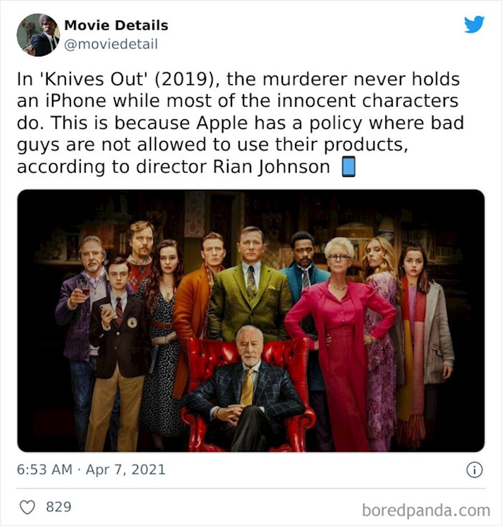Open the Movie Details profile avatar
The height and width of the screenshot is (526, 502).
[x=38, y=35]
